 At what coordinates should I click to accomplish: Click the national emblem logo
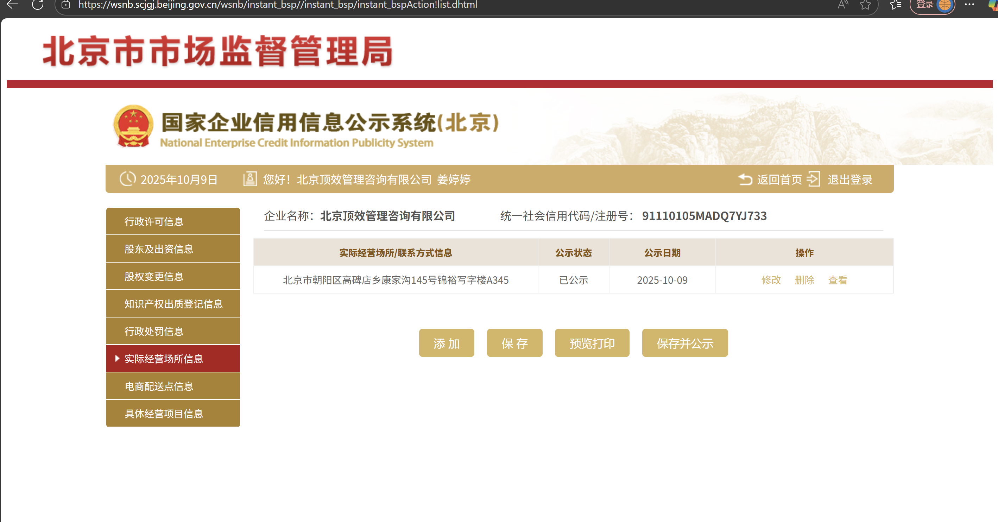pos(133,126)
